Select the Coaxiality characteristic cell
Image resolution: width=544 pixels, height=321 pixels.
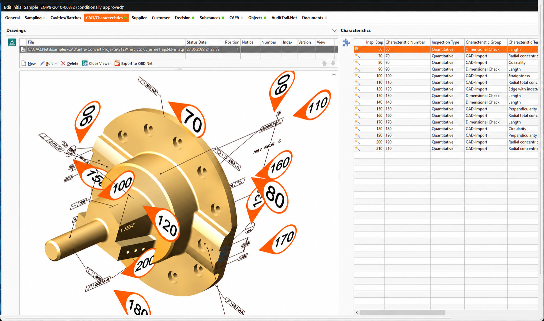click(523, 62)
